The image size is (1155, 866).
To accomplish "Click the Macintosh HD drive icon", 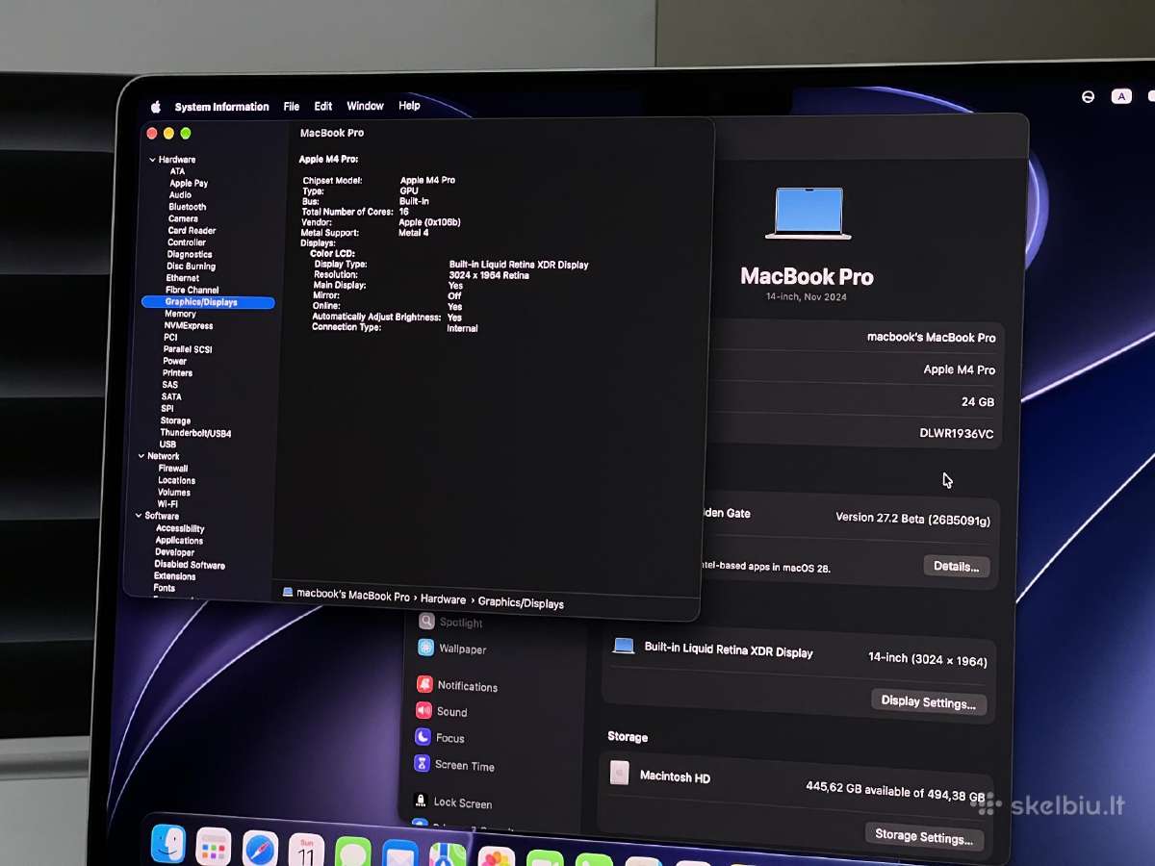I will (x=620, y=773).
